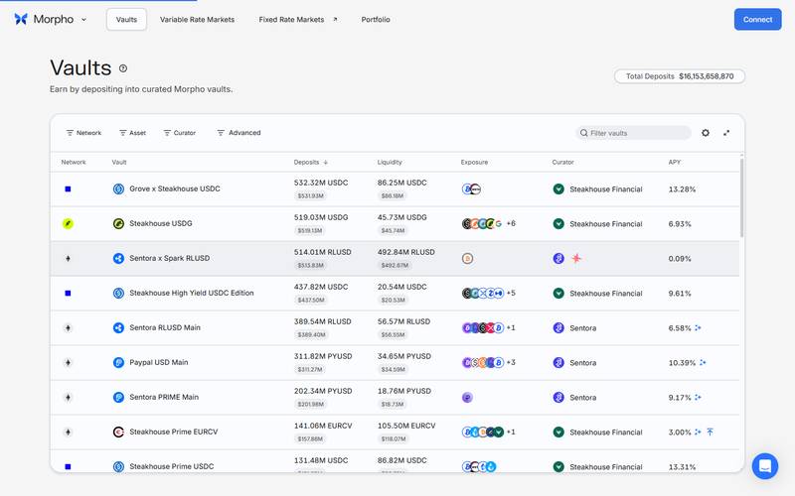Expand the Morpho dropdown chevron
The width and height of the screenshot is (795, 496).
(83, 20)
